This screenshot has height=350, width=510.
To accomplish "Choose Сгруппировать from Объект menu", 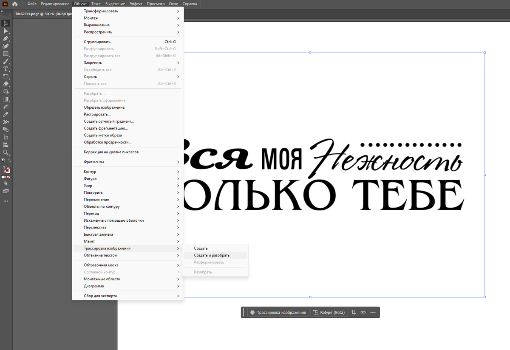I will pos(128,42).
